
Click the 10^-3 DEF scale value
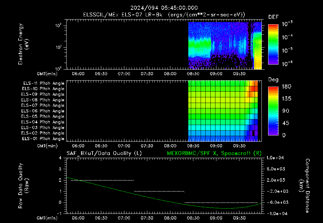pyautogui.click(x=287, y=24)
